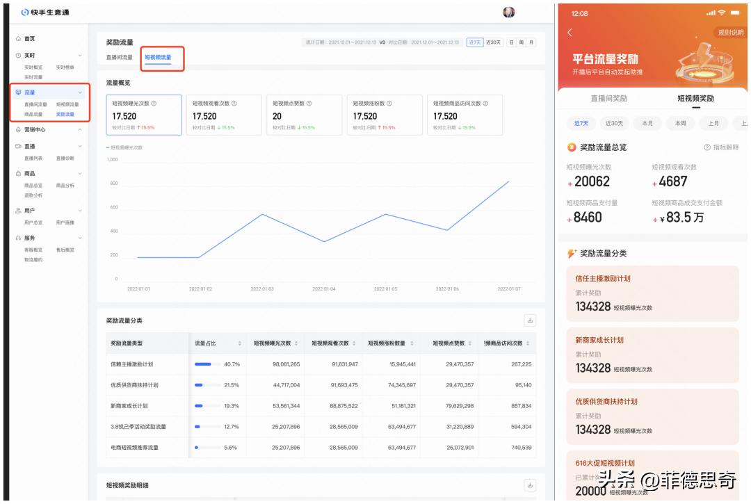
Task: Sort by the 流量占比 column arrows
Action: [240, 343]
